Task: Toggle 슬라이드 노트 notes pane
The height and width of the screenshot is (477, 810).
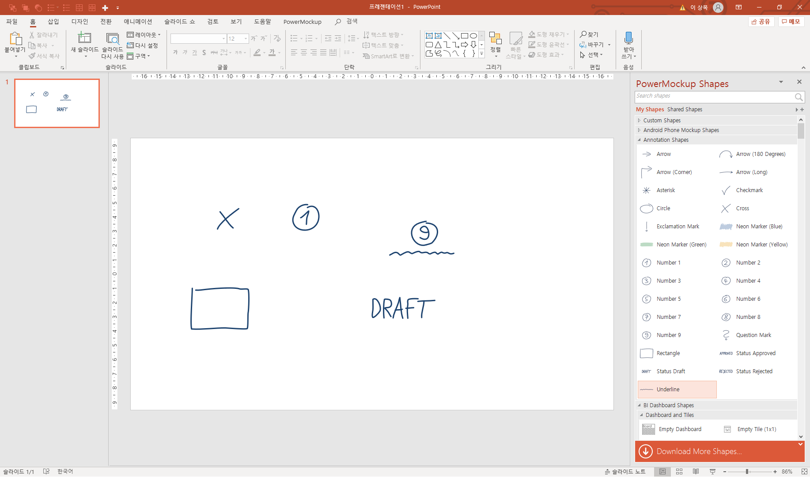Action: click(625, 472)
